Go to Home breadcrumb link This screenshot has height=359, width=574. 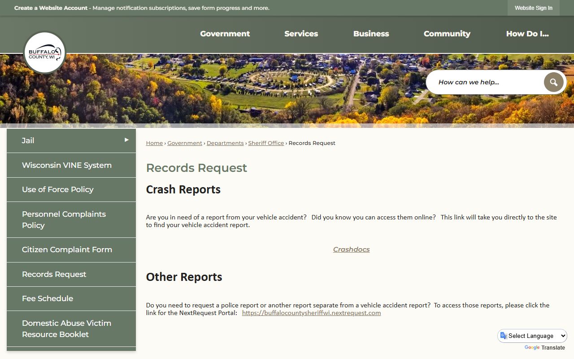click(x=154, y=143)
